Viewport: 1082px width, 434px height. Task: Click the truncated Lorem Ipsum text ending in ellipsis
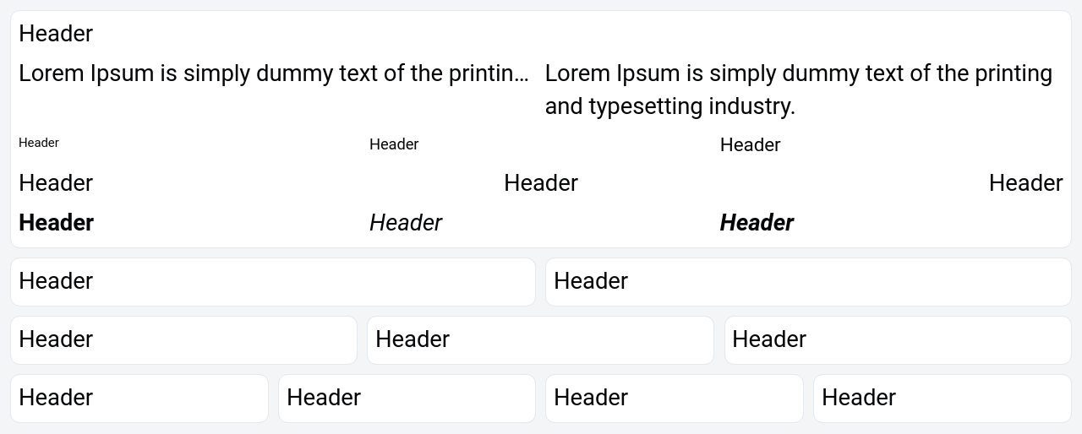coord(273,73)
